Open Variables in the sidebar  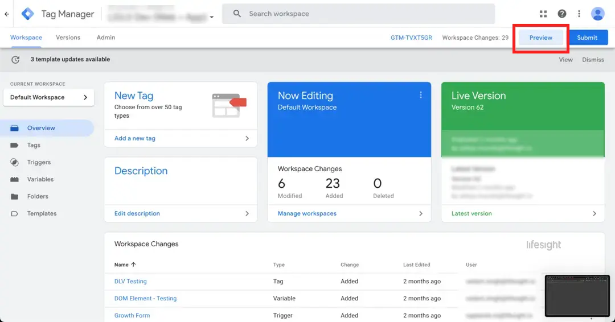pos(40,179)
